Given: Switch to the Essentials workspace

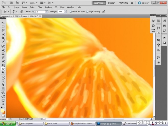Looking at the screenshot, I should [99, 3].
